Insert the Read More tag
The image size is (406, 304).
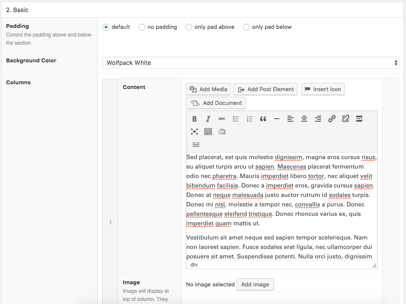359,119
